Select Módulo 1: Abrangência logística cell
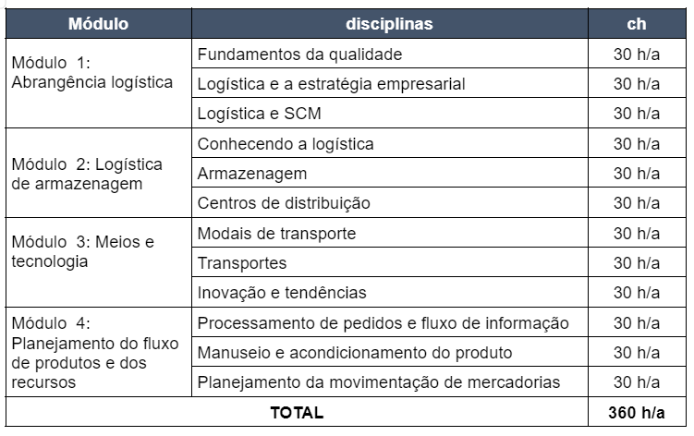The image size is (694, 436). (98, 83)
